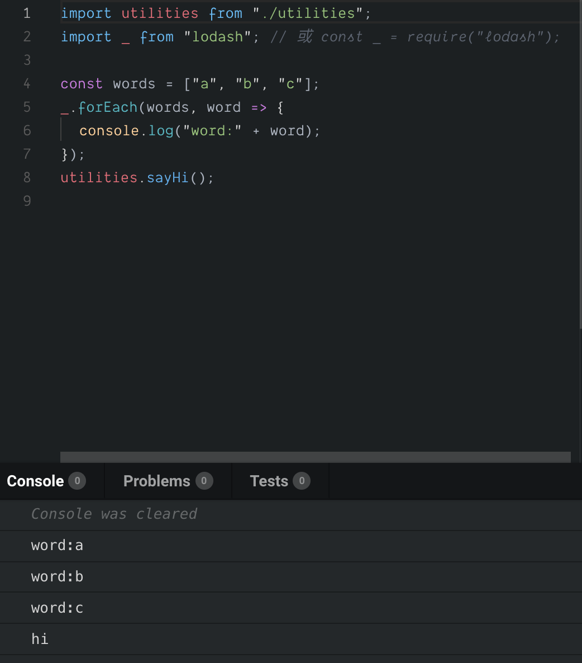The image size is (582, 663).
Task: Click the Tests zero badge
Action: (x=301, y=481)
